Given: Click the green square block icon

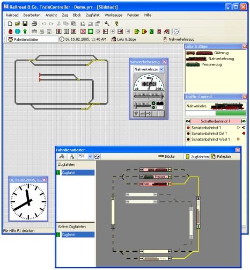Looking at the screenshot, I should (x=91, y=32).
